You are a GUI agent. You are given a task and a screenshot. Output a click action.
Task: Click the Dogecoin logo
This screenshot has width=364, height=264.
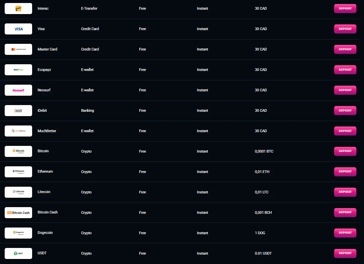18,233
